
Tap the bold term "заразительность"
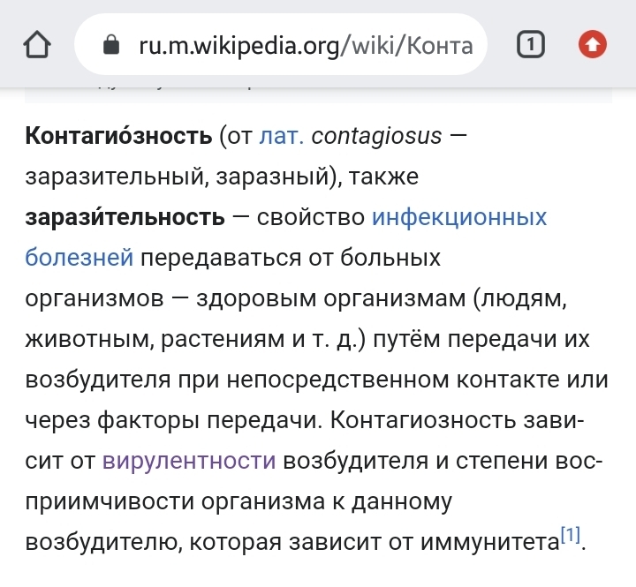(x=125, y=217)
